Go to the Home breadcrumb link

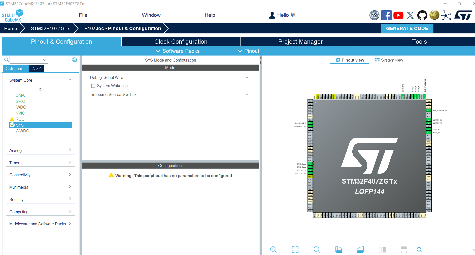pyautogui.click(x=10, y=28)
